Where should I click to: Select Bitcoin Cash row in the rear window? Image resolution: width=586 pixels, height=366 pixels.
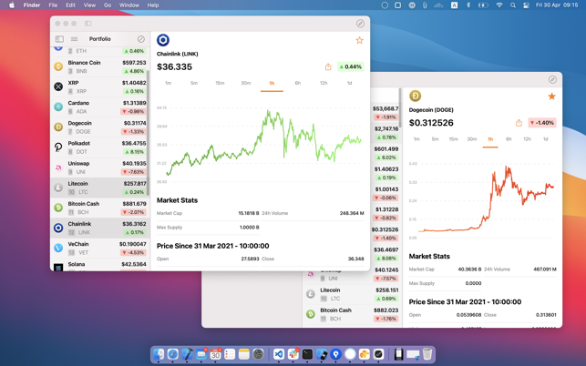pos(352,314)
